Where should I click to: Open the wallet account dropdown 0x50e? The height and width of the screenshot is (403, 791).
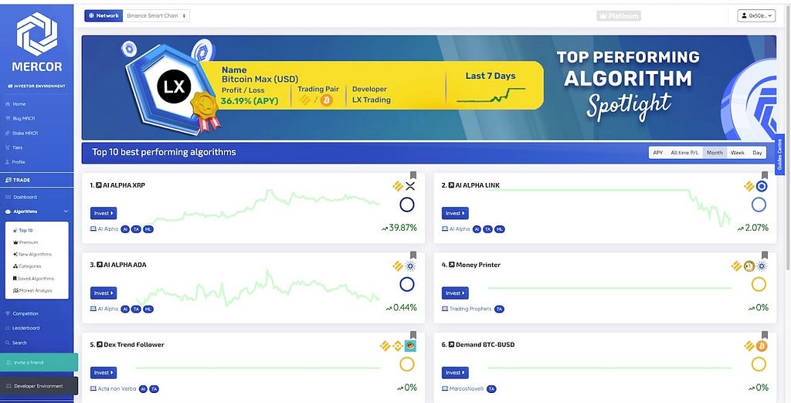[x=756, y=15]
